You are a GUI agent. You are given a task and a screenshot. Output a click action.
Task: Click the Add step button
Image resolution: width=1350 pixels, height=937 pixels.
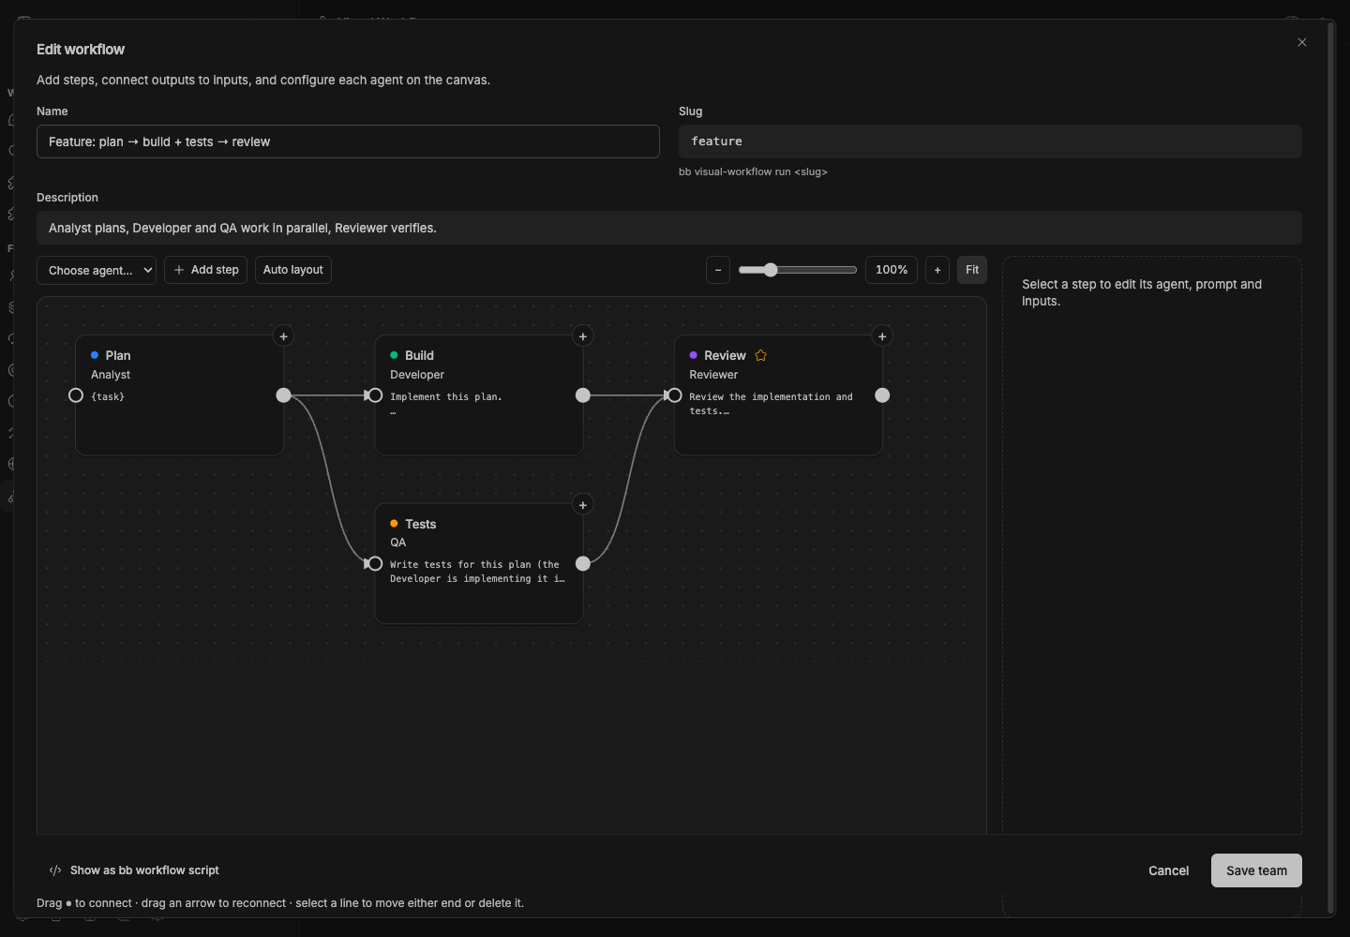(x=205, y=270)
